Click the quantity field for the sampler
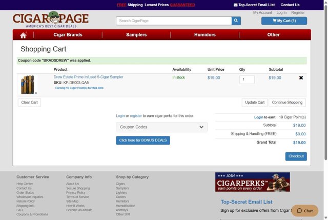Screen dimensions: 328x220 click(x=247, y=79)
